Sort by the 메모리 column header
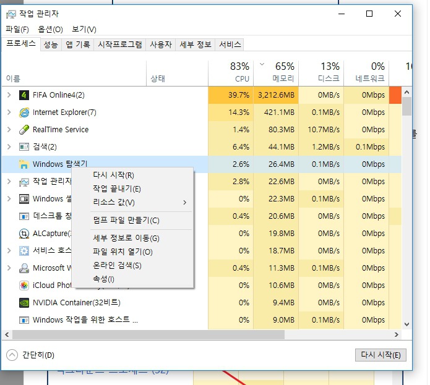The width and height of the screenshot is (430, 385). point(276,73)
